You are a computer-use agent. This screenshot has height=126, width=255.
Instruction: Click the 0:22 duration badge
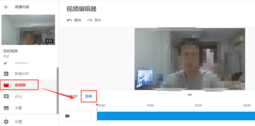point(49,41)
